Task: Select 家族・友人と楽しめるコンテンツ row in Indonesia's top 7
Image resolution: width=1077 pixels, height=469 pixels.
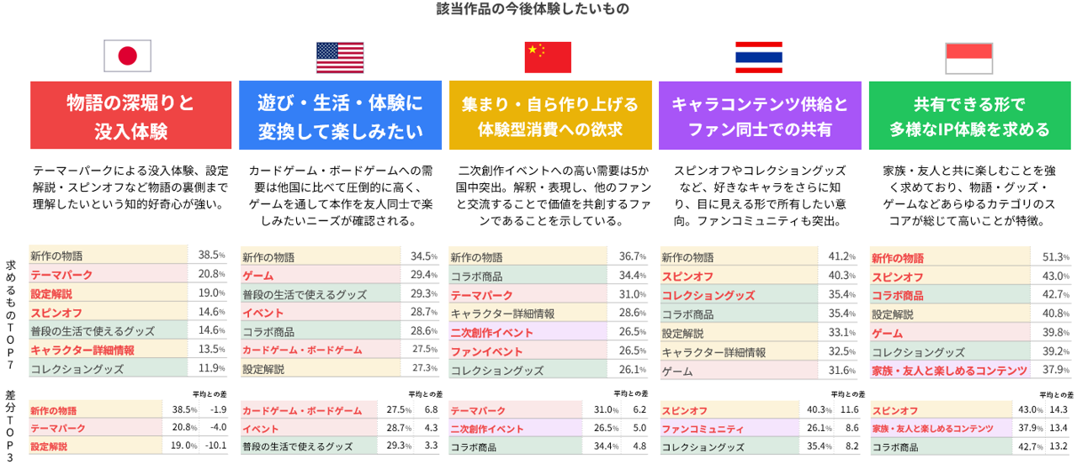Action: pos(969,370)
